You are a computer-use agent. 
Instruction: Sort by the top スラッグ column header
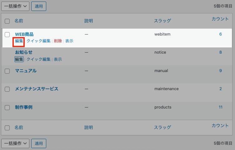click(162, 21)
